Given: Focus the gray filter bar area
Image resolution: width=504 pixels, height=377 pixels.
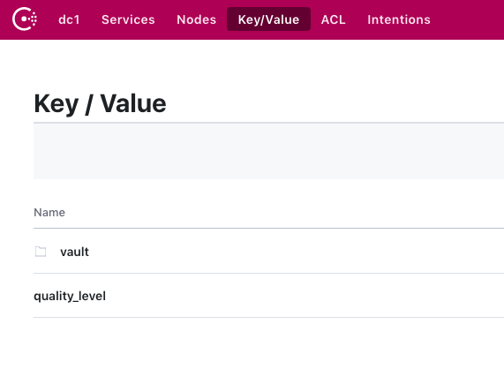Looking at the screenshot, I should [x=268, y=151].
